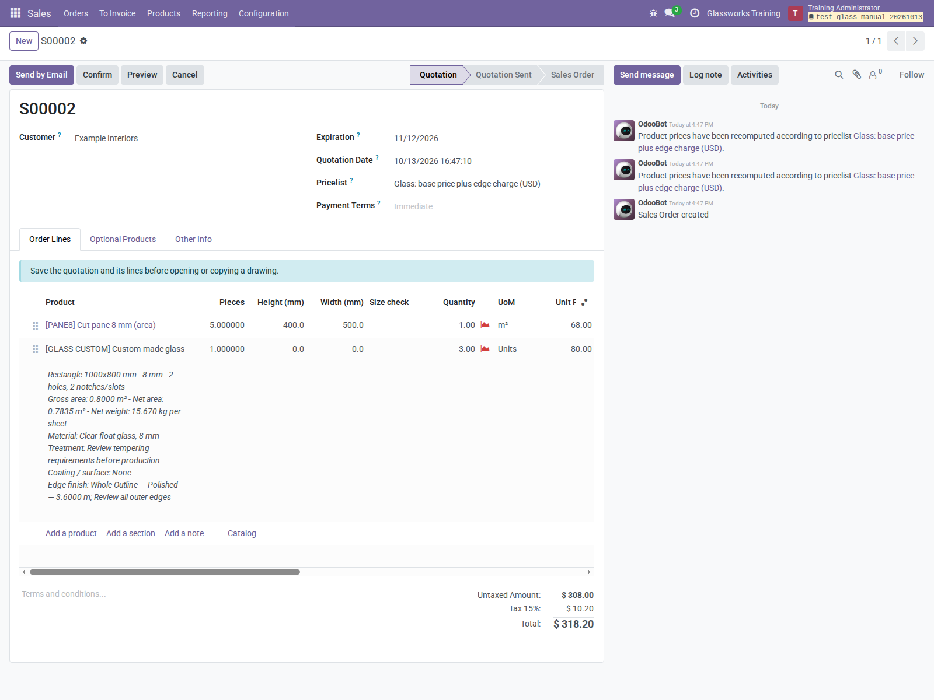Open conversations chat icon with 3 badge
Screen dimensions: 934x700
(670, 13)
